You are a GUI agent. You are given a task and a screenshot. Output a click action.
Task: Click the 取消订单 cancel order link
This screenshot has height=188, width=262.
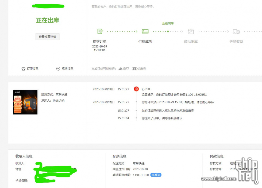click(67, 69)
